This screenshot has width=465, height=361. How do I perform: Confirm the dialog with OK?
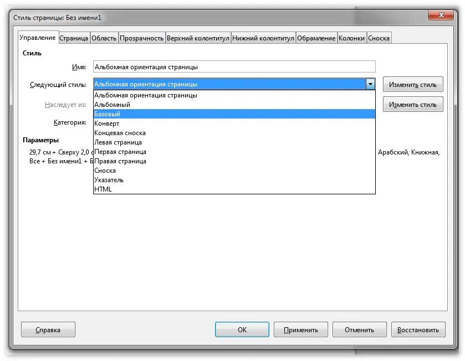[242, 330]
